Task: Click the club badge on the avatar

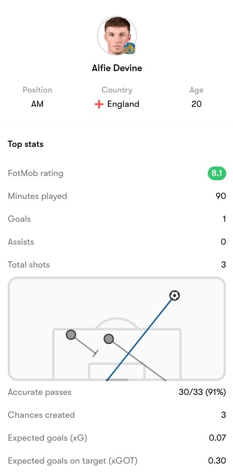Action: click(x=130, y=48)
